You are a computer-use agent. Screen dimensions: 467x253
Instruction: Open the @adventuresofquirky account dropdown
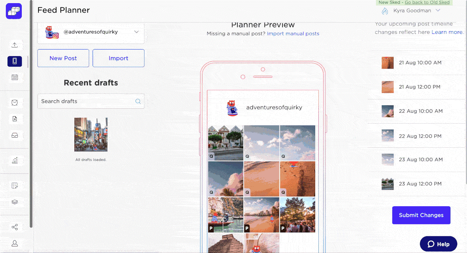(x=91, y=32)
